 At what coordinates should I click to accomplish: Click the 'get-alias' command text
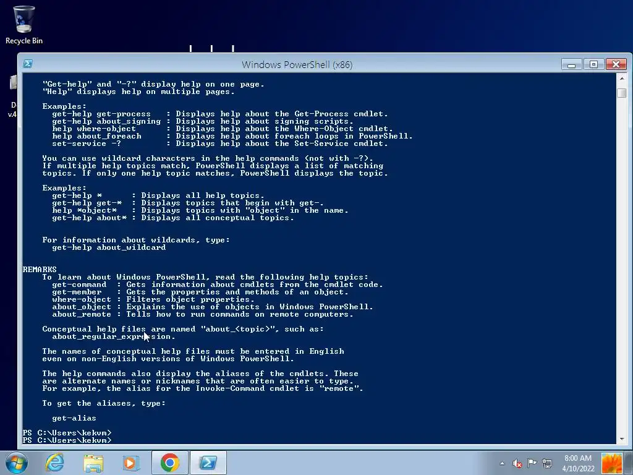(74, 418)
